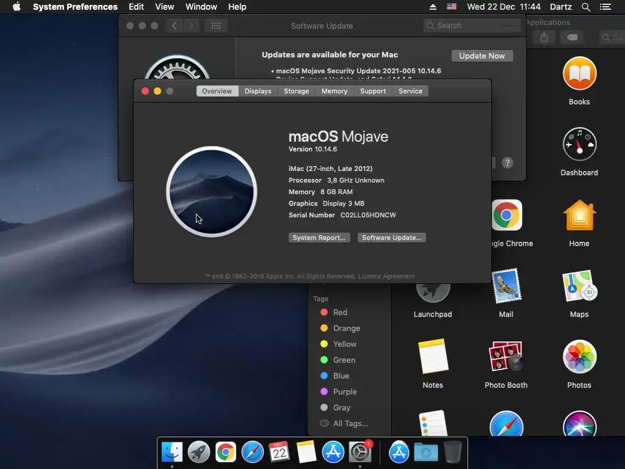Open the Notes app in Finder

click(433, 356)
